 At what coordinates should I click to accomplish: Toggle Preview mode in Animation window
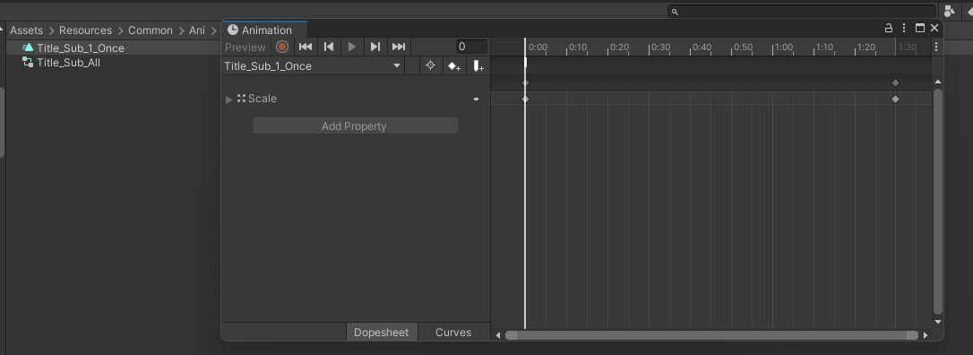pyautogui.click(x=245, y=48)
